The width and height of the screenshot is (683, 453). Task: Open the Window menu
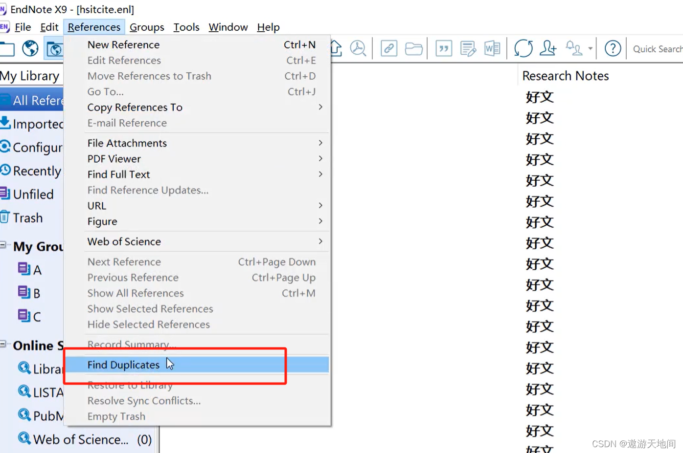[x=228, y=27]
